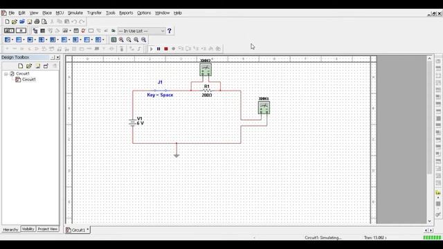
Task: Select the ground symbol on schematic
Action: (177, 156)
